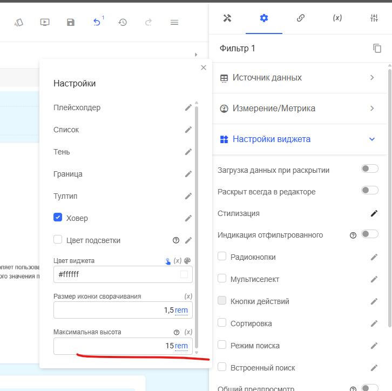Screen dimensions: 392x391
Task: Click the Цвет виджета #ffffff input field
Action: (x=117, y=274)
